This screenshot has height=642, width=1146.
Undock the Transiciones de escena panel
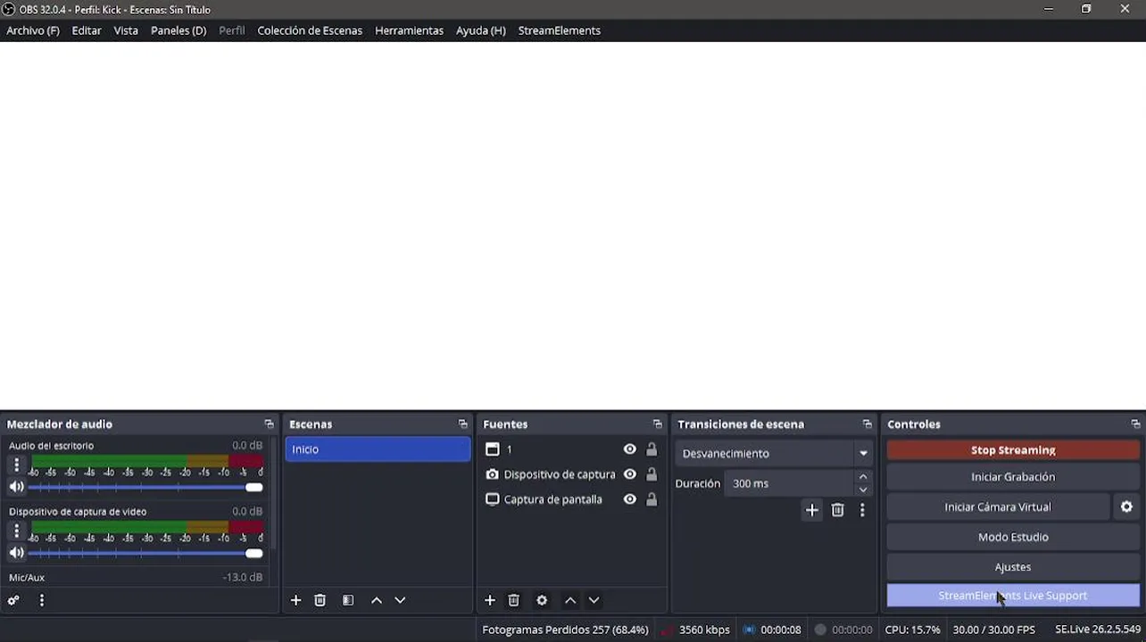(x=867, y=424)
